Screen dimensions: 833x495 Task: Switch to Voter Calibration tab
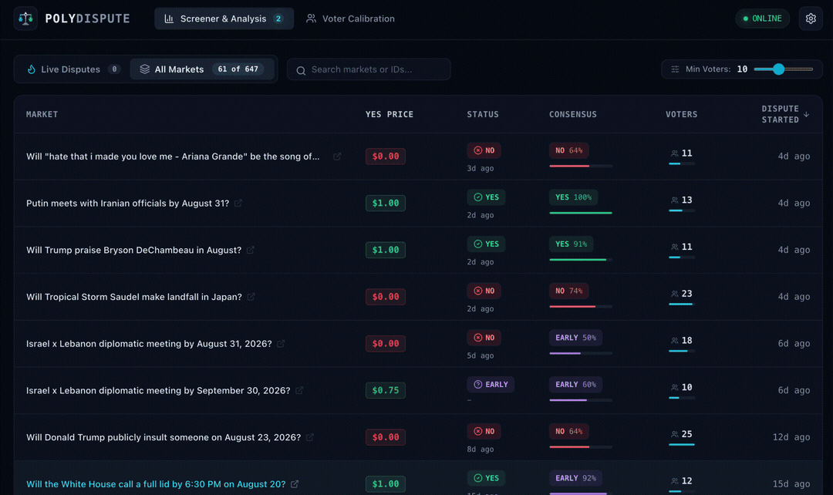(x=351, y=19)
